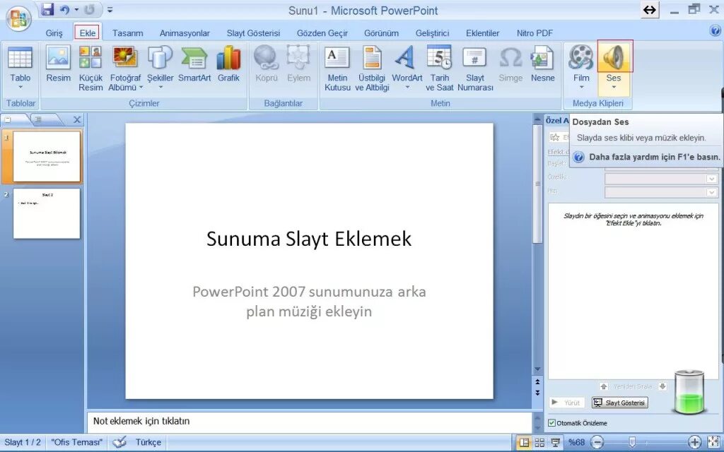
Task: Insert a table with Tablo
Action: [20, 69]
